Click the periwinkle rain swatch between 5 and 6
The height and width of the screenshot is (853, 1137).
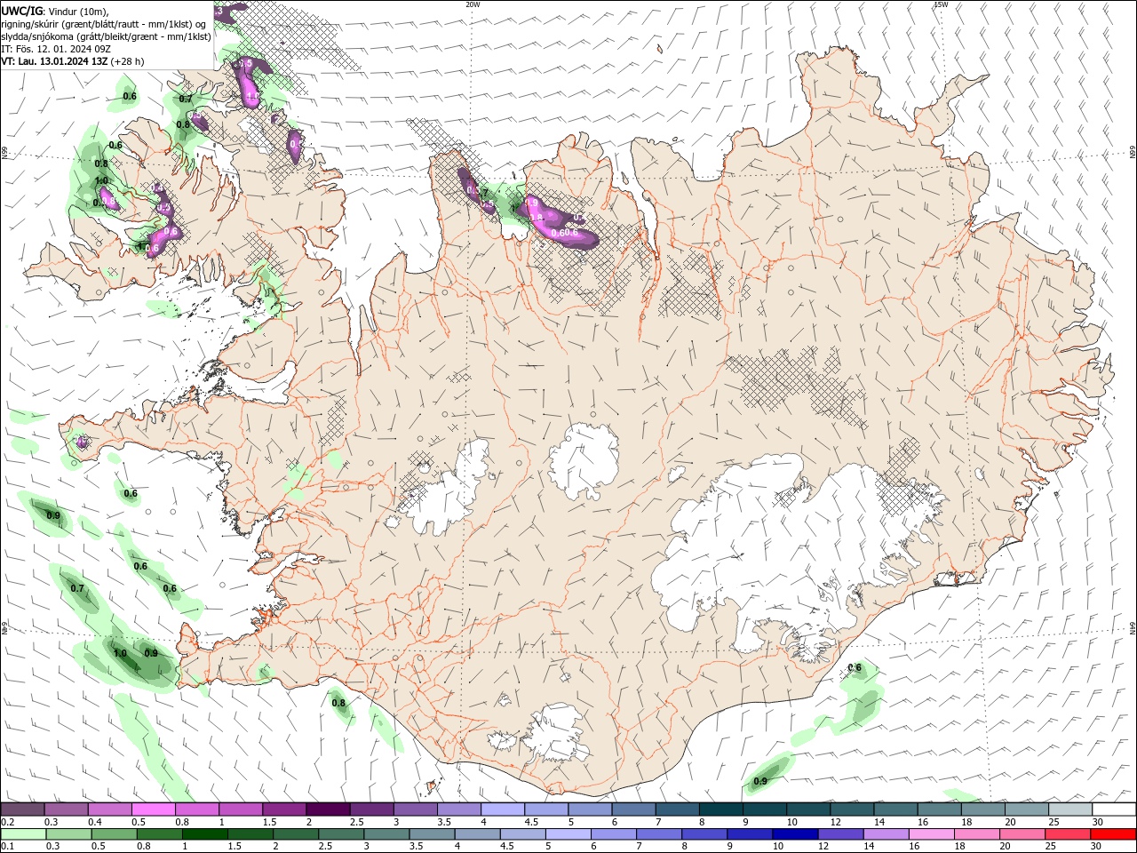click(568, 834)
